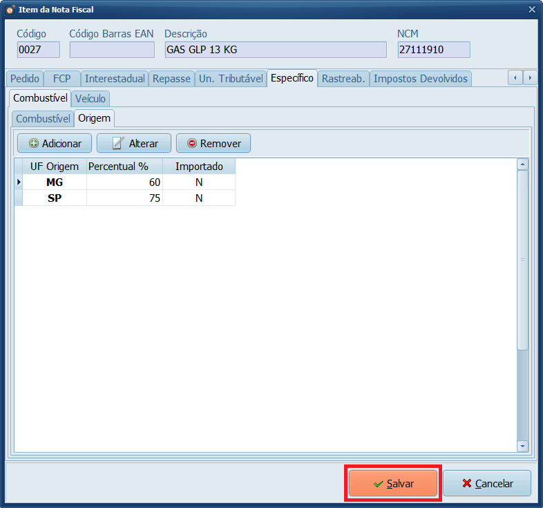Click the Adicionar button with plus icon
Image resolution: width=543 pixels, height=508 pixels.
pos(55,144)
